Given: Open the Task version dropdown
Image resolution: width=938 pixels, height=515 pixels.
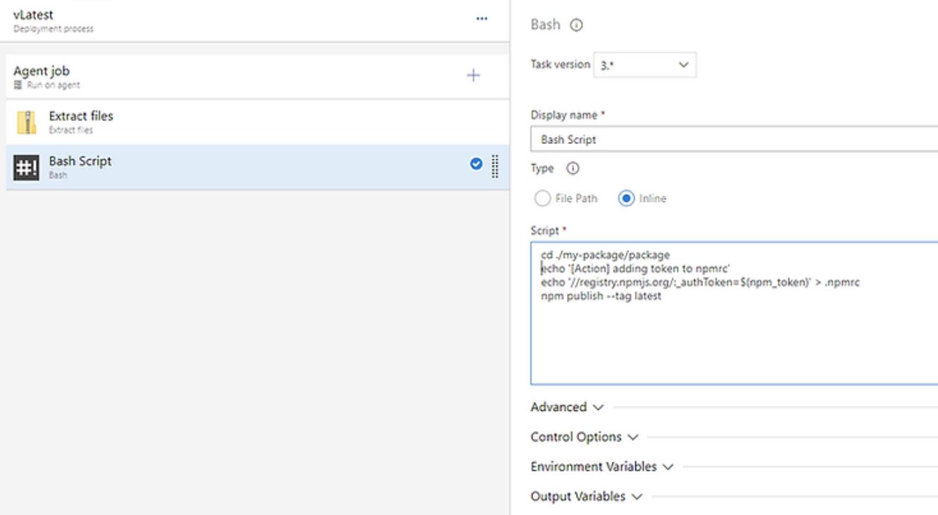Looking at the screenshot, I should coord(644,64).
